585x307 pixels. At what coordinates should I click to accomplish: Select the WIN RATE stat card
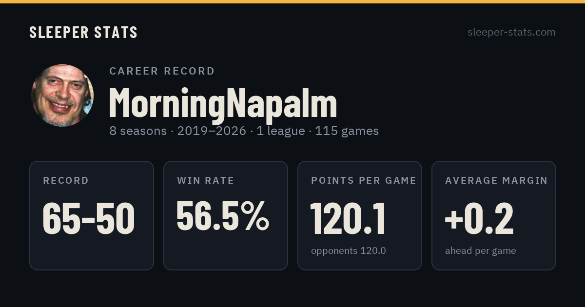226,215
